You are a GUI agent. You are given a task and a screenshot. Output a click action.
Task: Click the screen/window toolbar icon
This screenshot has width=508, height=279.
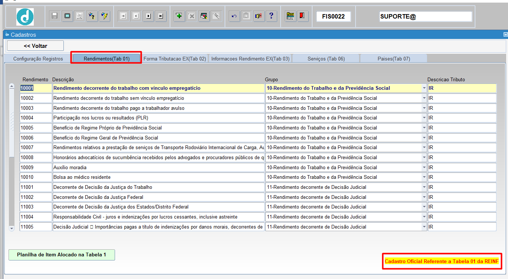[x=68, y=16]
